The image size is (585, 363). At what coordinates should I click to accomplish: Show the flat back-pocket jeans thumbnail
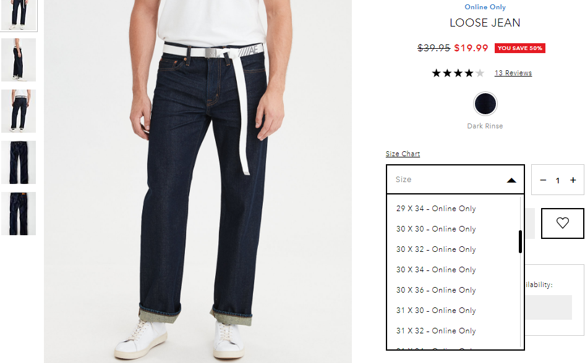point(19,214)
